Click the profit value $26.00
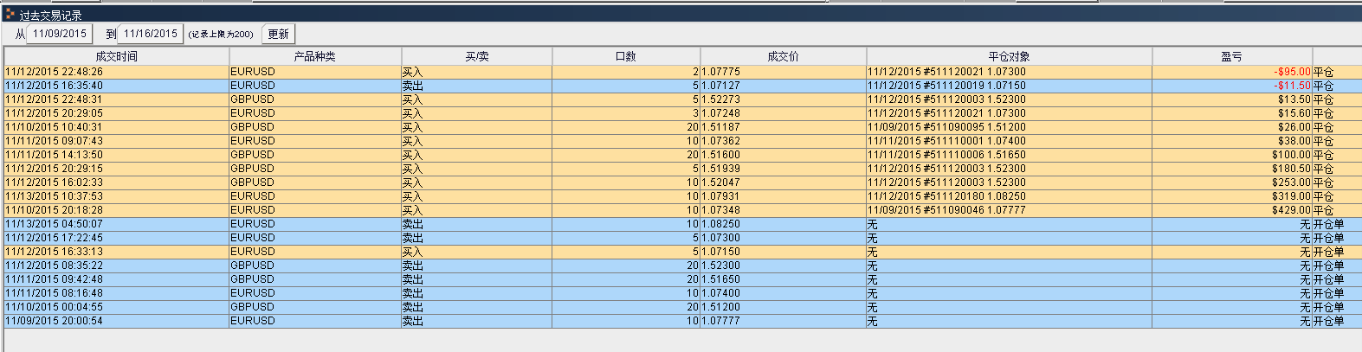The height and width of the screenshot is (352, 1362). pos(1294,127)
